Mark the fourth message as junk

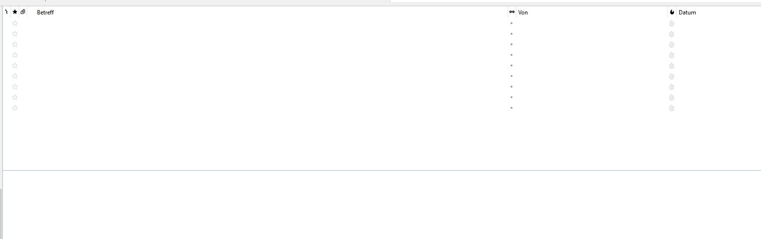point(672,55)
